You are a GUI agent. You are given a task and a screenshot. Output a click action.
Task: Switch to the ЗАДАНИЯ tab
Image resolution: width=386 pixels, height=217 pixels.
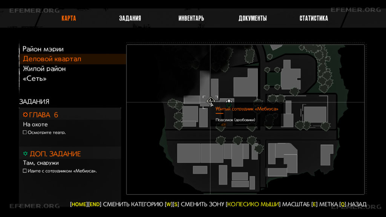pos(130,18)
